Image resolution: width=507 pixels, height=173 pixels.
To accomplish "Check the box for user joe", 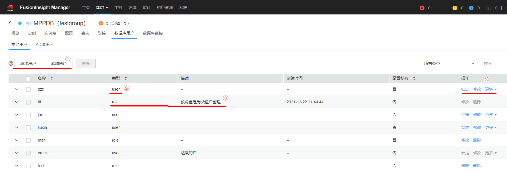I will point(28,115).
